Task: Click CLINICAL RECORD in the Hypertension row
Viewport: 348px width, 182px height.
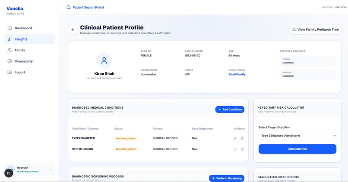Action: coord(165,149)
